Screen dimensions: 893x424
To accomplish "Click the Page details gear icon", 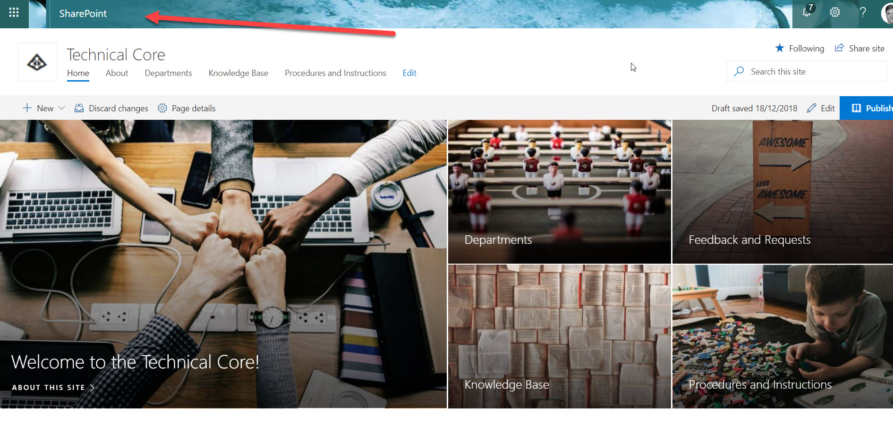I will click(162, 108).
